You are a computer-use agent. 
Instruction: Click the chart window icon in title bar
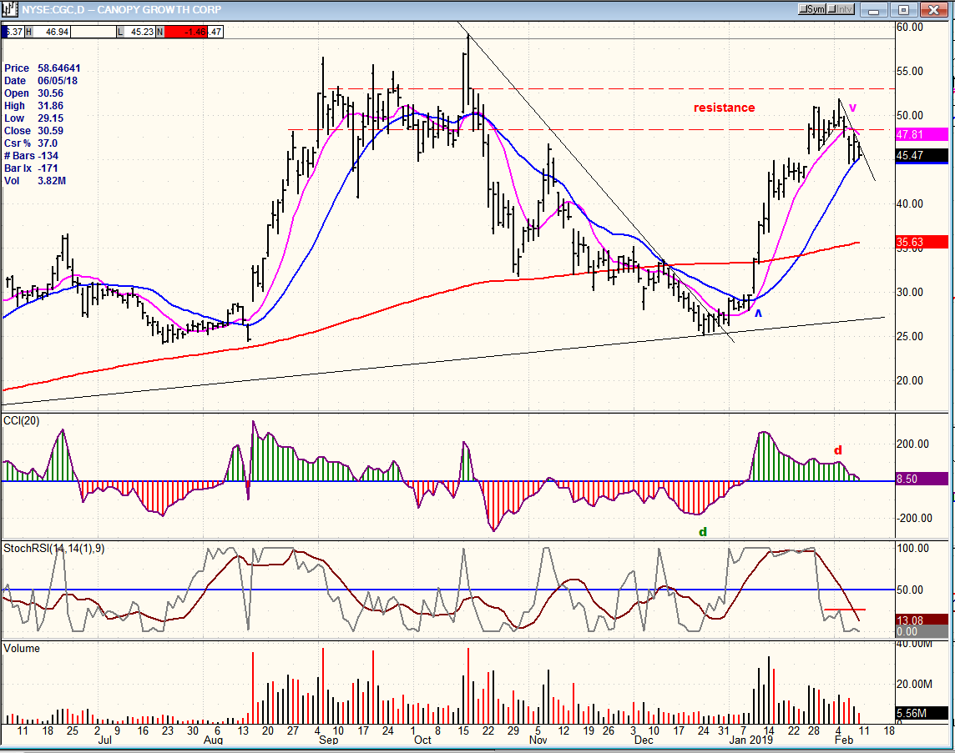pos(9,9)
